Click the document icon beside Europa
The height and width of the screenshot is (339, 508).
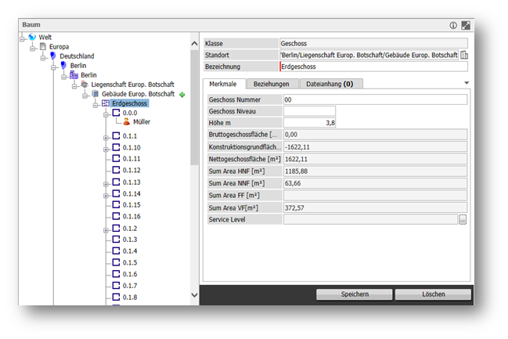(43, 46)
